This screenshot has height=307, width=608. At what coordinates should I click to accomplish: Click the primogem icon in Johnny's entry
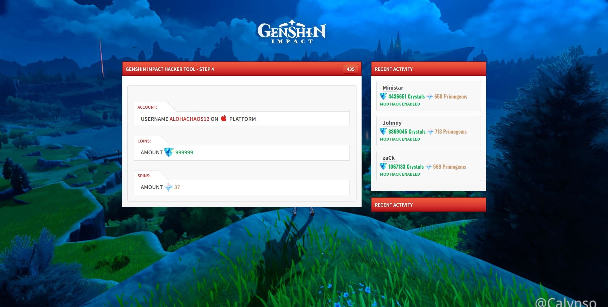[431, 132]
